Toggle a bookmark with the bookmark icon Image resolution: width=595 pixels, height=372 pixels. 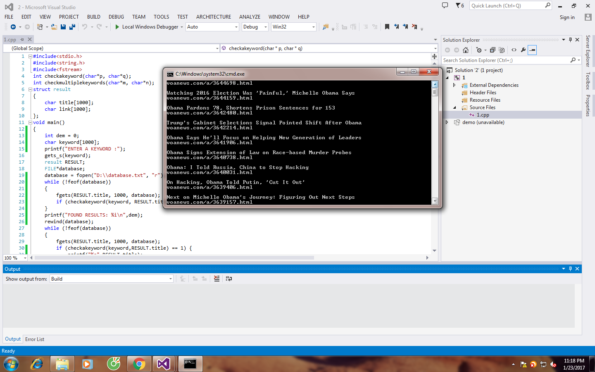pos(387,27)
